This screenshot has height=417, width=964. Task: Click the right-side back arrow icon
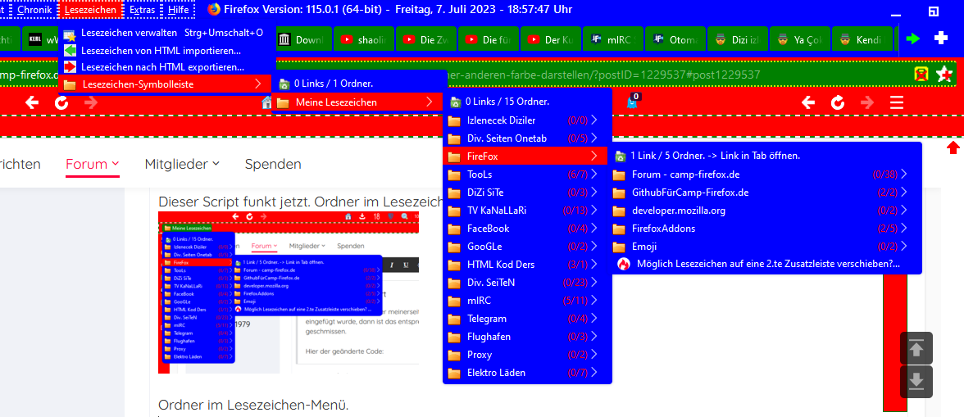tap(808, 102)
